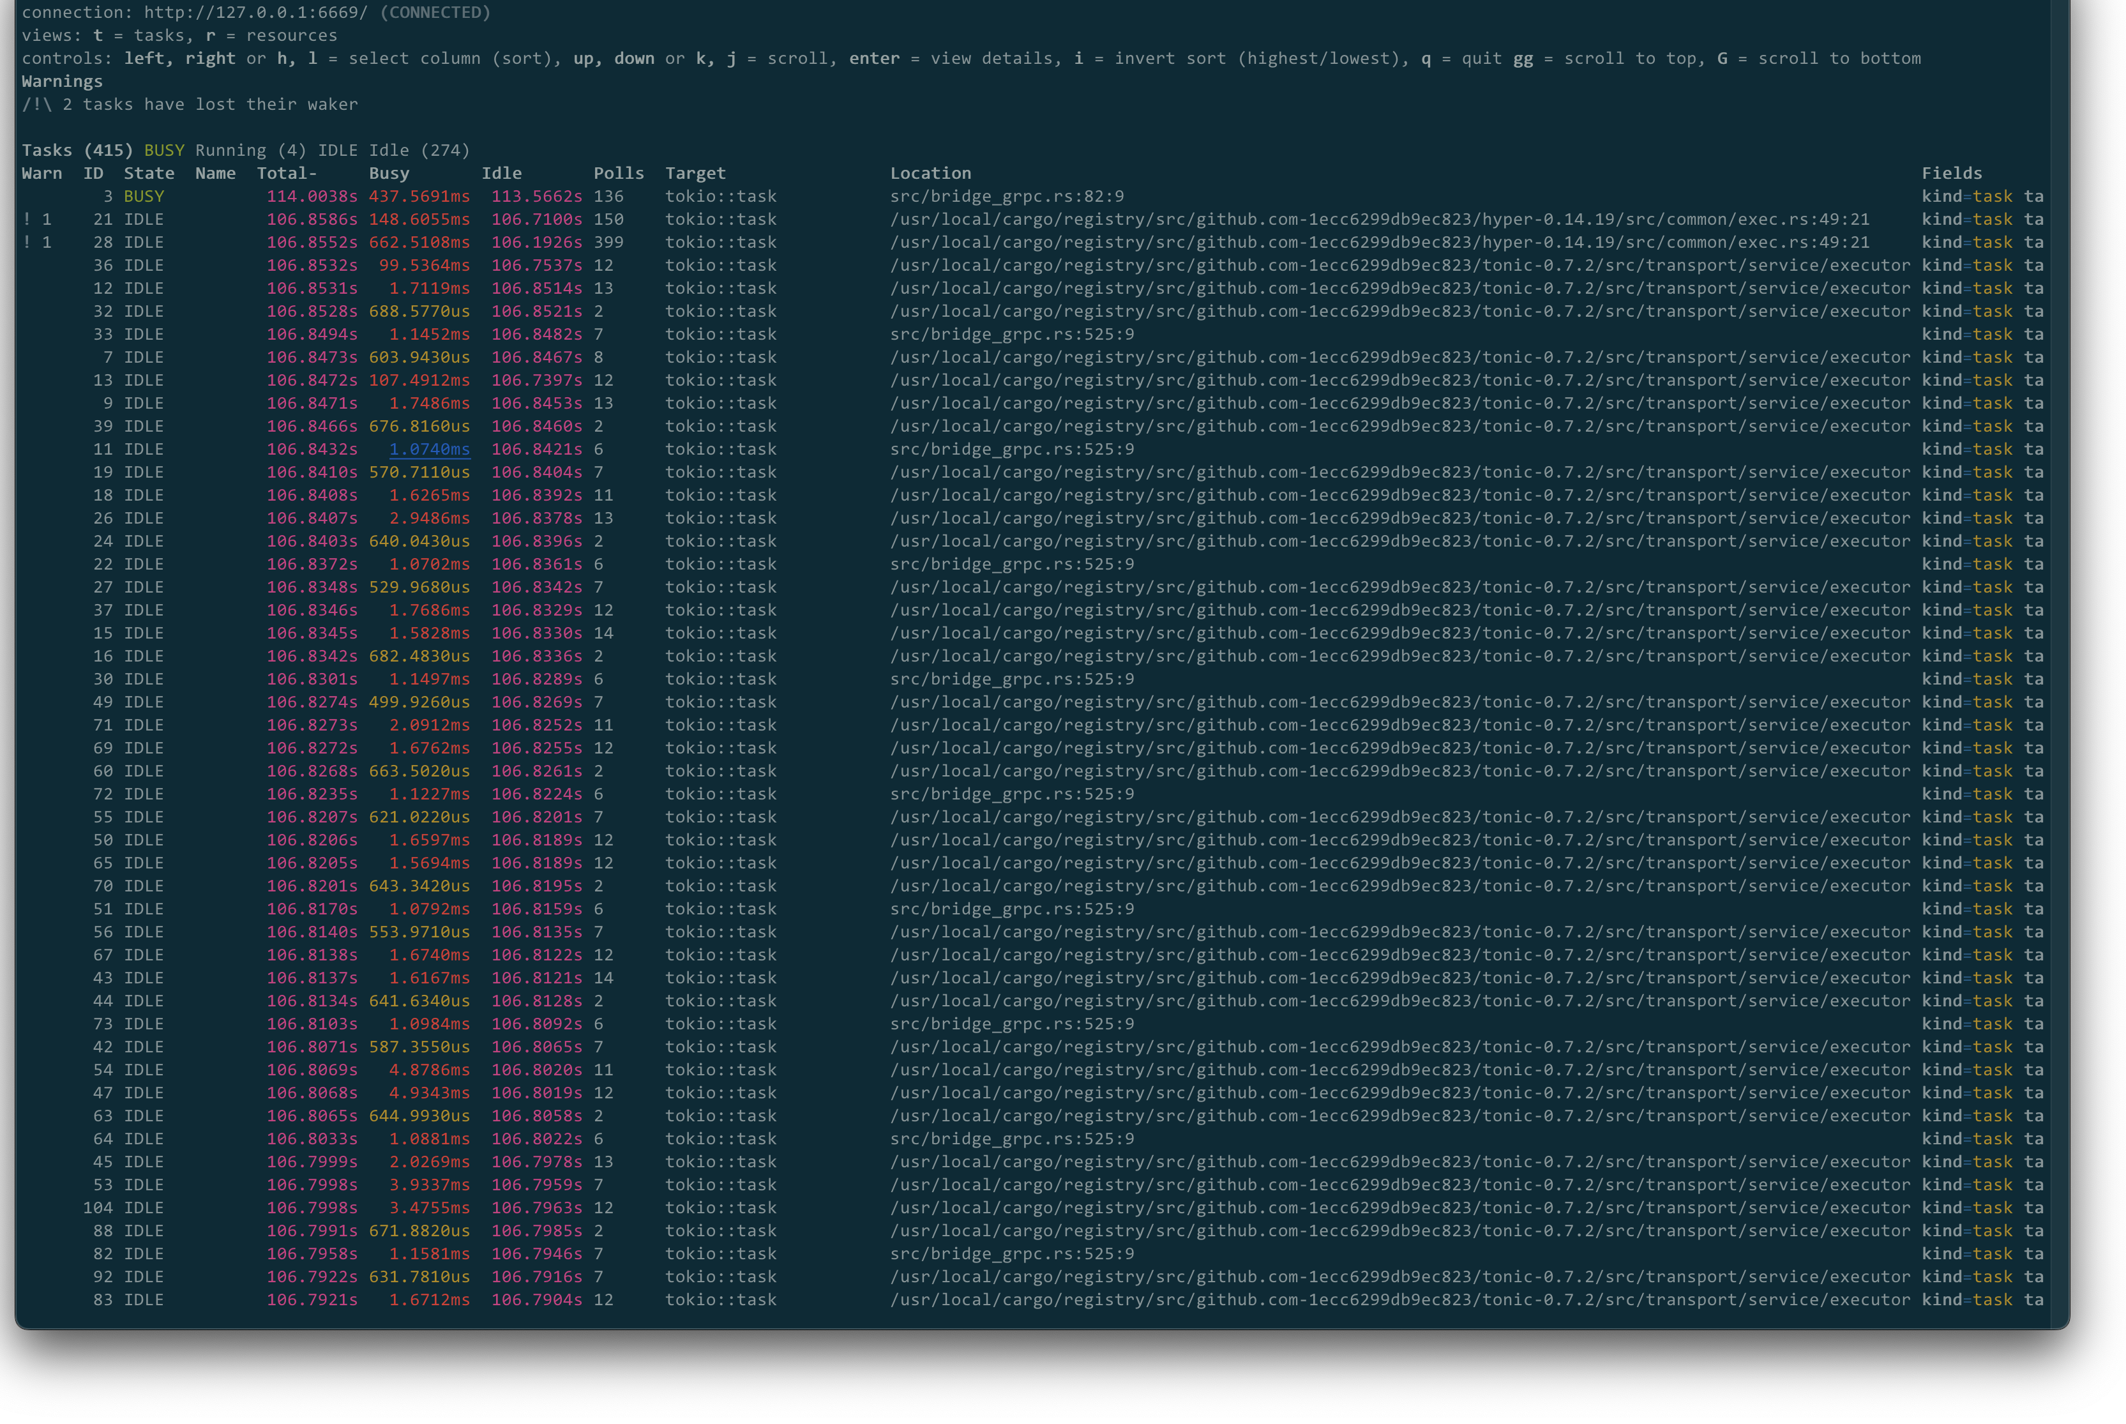Click busy time 4.9343ms
The image size is (2126, 1424).
(430, 1093)
